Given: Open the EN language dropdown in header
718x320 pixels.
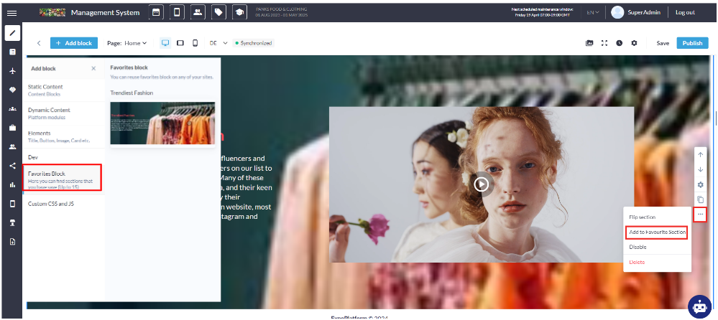Looking at the screenshot, I should click(x=593, y=12).
